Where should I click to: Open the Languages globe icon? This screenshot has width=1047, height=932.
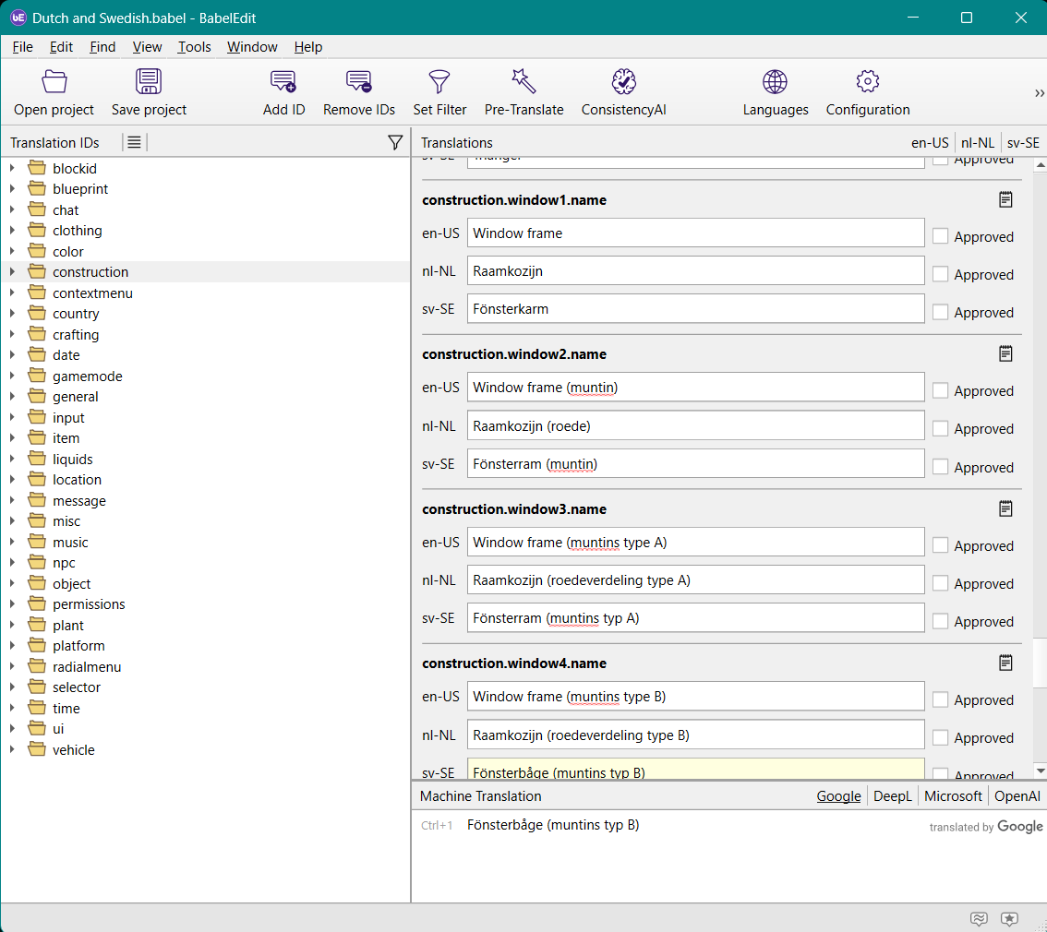(775, 82)
